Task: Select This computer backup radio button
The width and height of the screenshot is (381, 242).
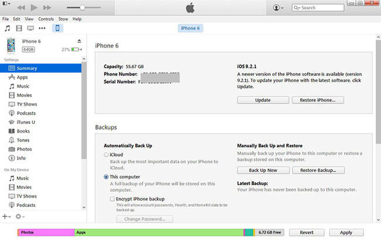Action: pos(106,177)
